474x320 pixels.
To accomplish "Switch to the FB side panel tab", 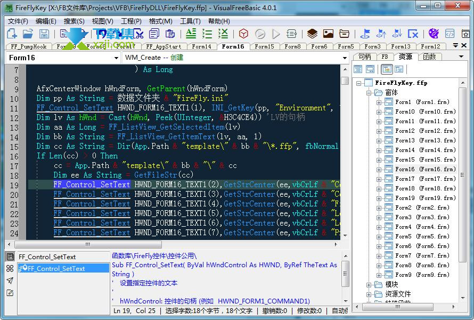I will pyautogui.click(x=385, y=57).
